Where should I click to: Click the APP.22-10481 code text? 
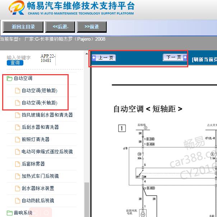pyautogui.click(x=48, y=58)
